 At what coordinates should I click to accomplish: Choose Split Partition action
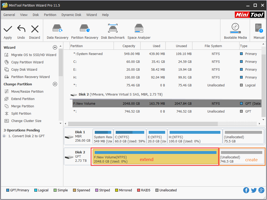(x=18, y=113)
